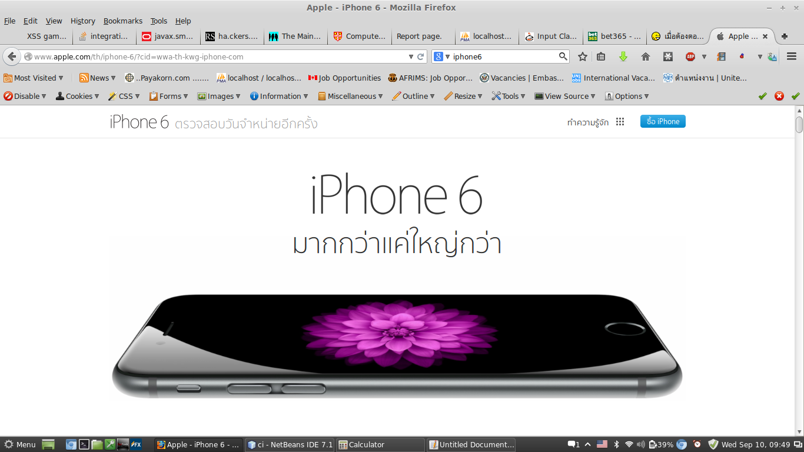
Task: Click the shield update manager tray icon
Action: pyautogui.click(x=713, y=444)
